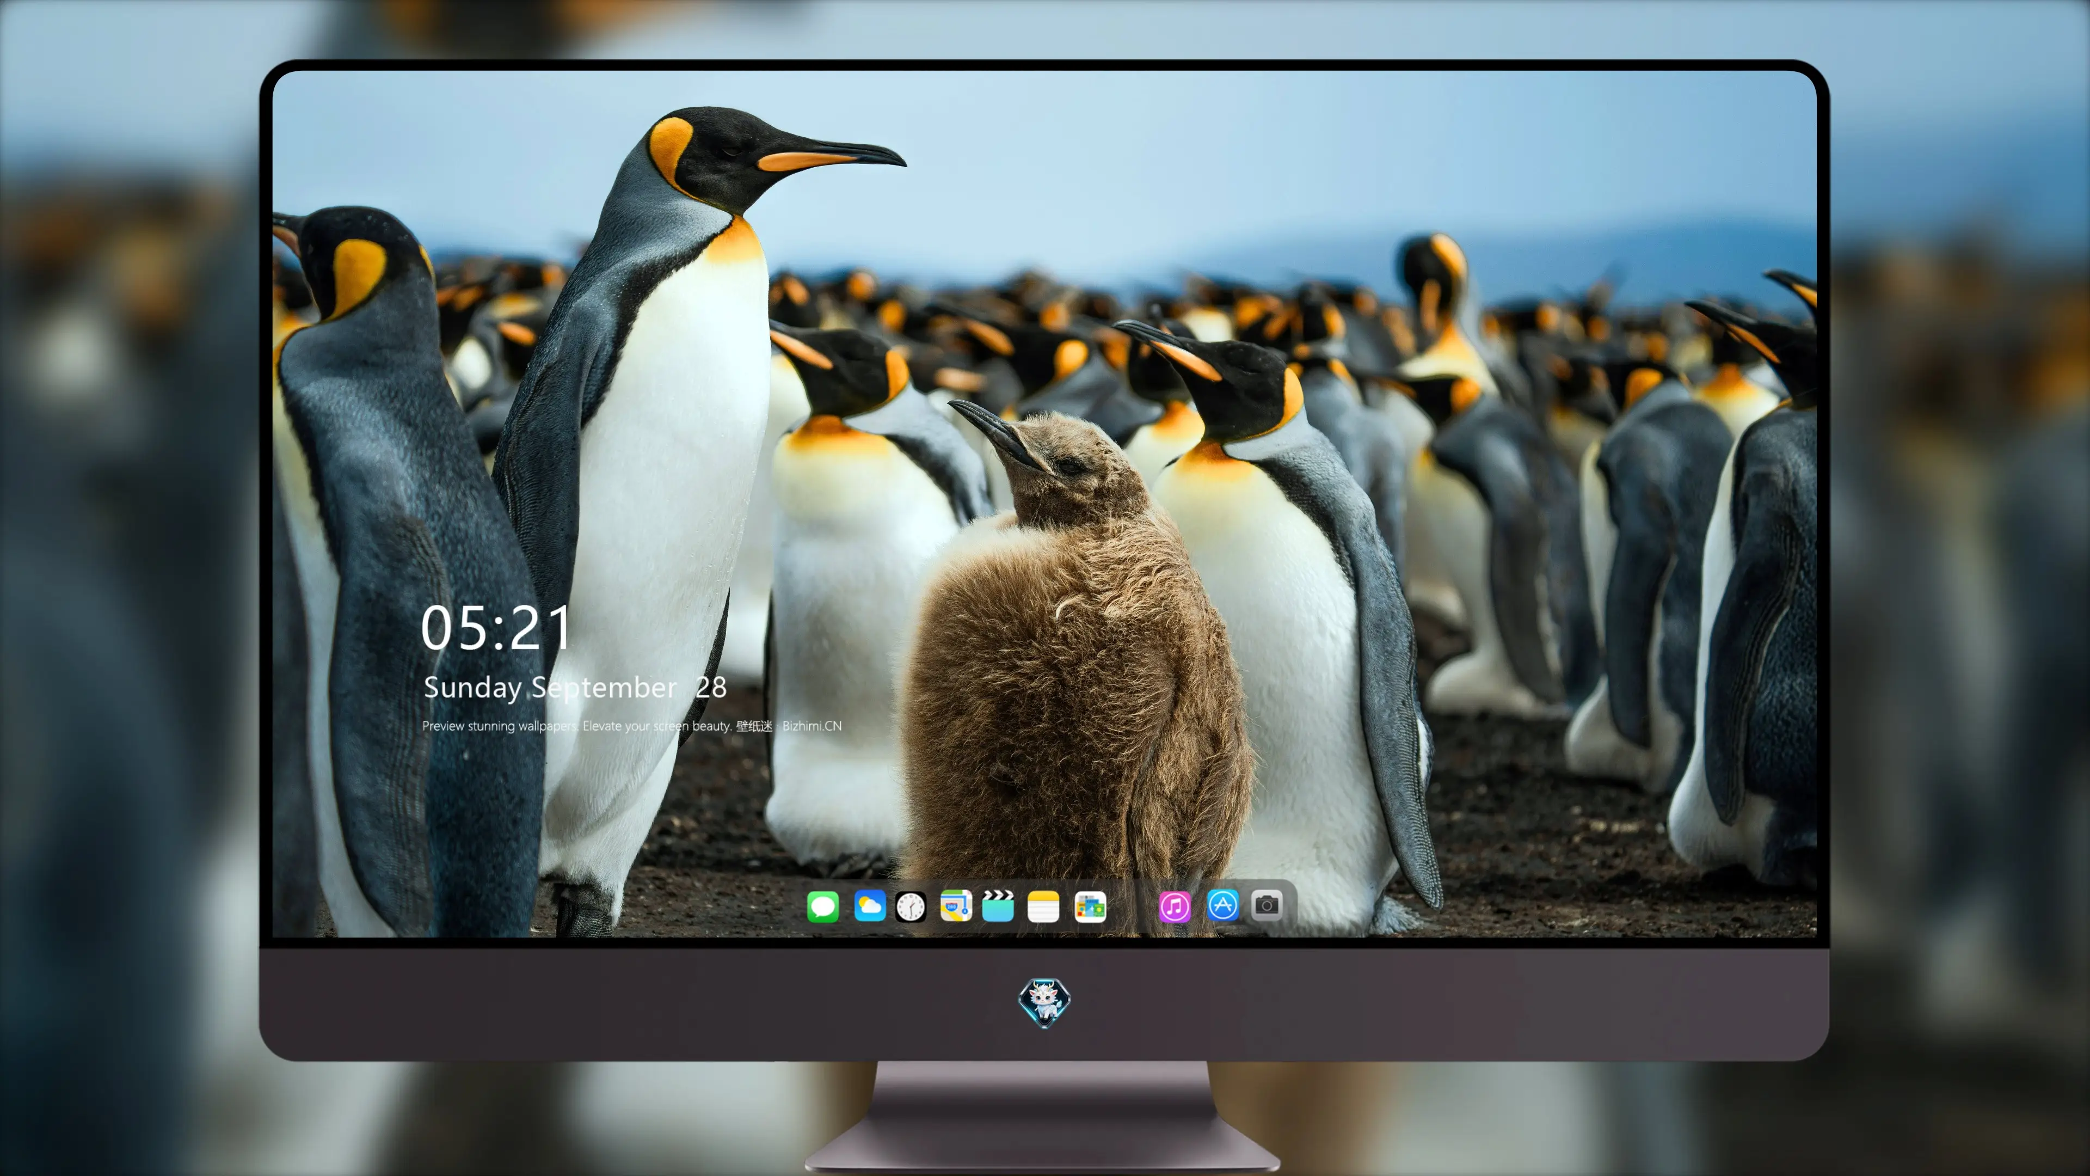Open the Camera app in the dock
Screen dimensions: 2090x1176
1267,905
